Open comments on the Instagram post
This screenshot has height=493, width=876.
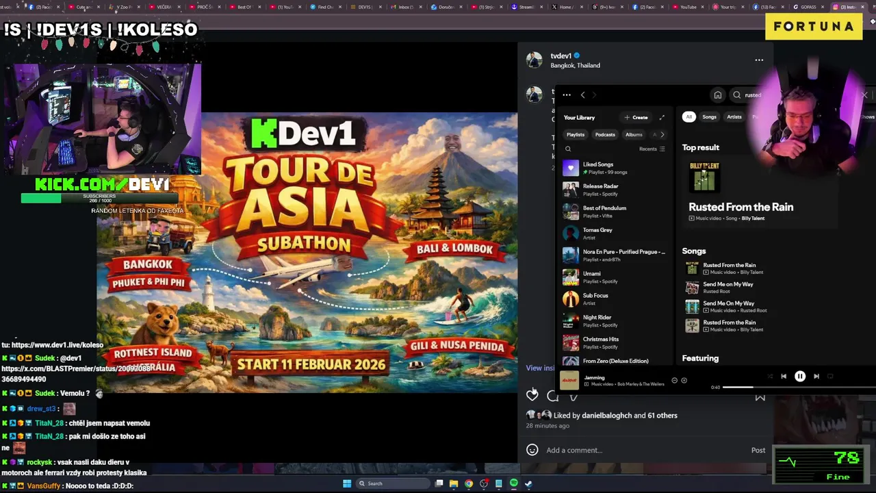coord(552,396)
